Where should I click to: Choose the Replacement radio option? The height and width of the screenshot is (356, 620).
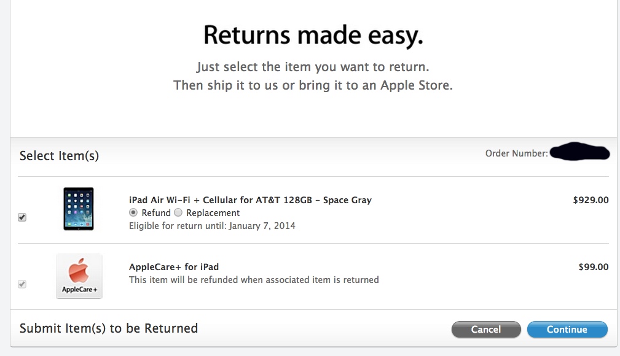(178, 212)
